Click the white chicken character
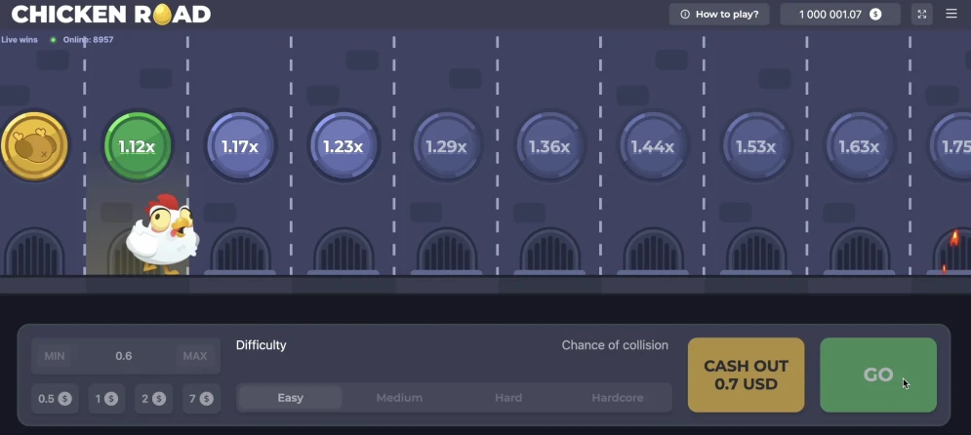The width and height of the screenshot is (971, 435). [164, 234]
